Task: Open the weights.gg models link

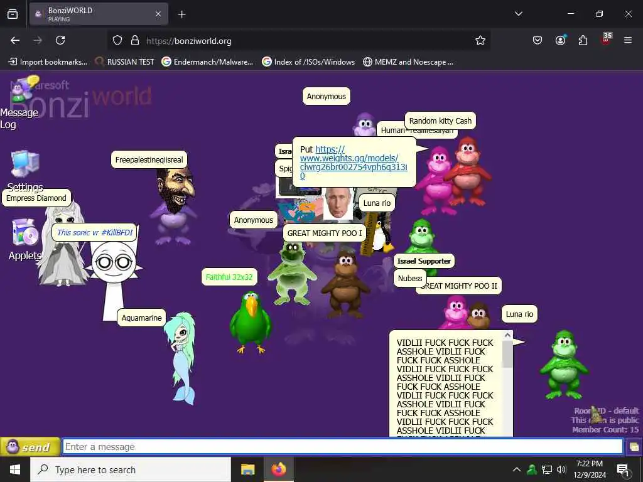Action: (x=353, y=163)
